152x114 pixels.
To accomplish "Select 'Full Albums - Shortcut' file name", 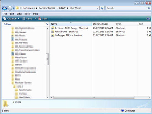I will (66, 32).
